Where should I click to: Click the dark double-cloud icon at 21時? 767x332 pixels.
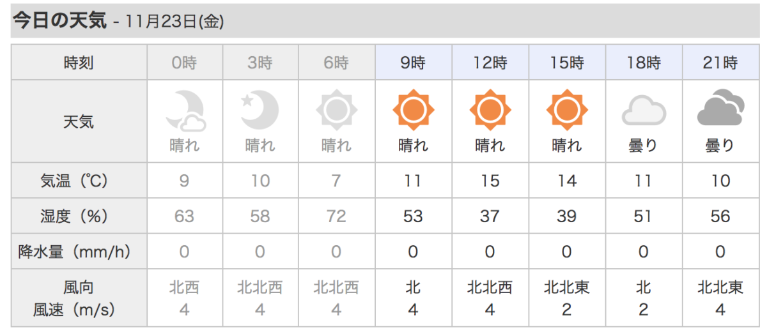point(720,110)
